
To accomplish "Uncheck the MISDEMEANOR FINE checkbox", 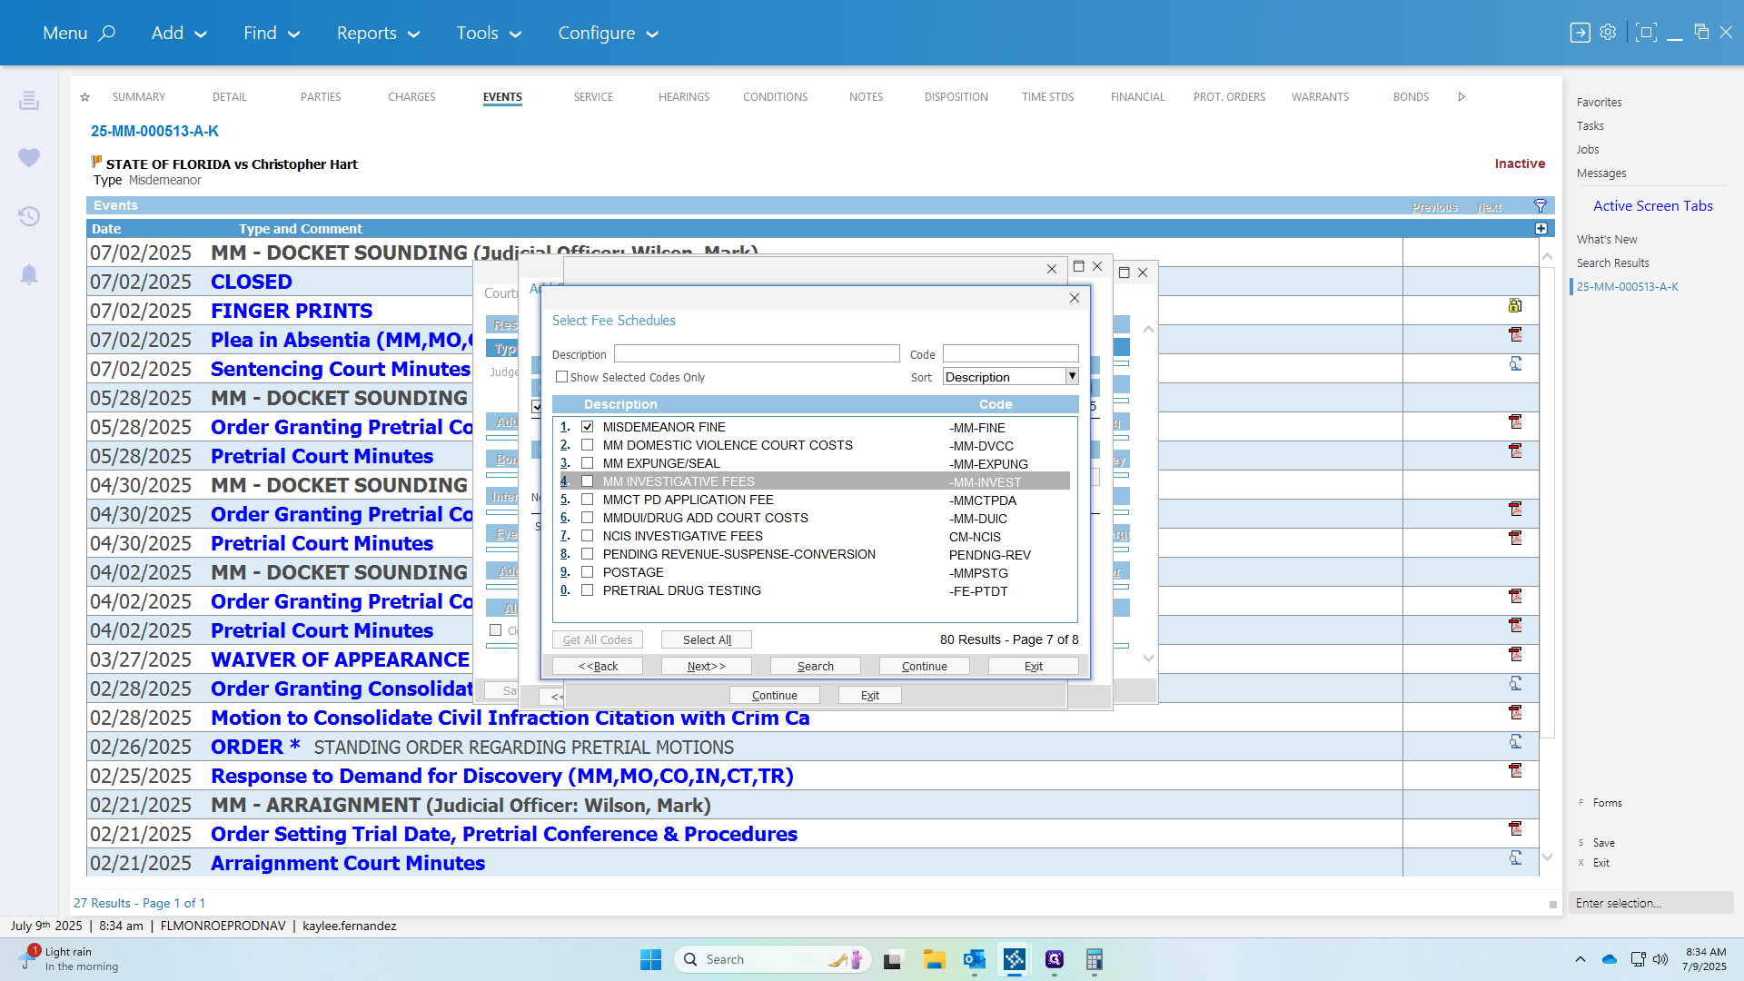I will point(588,427).
